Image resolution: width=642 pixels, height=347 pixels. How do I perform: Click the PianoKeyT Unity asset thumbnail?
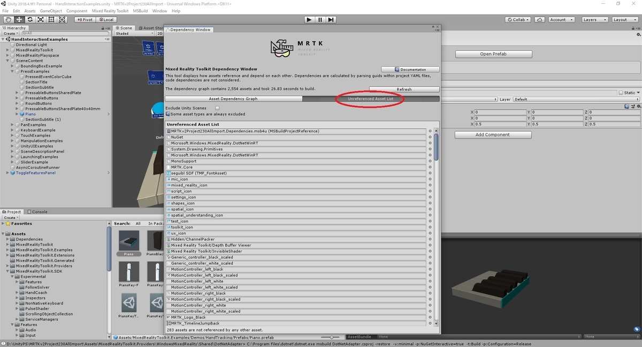coord(129,303)
